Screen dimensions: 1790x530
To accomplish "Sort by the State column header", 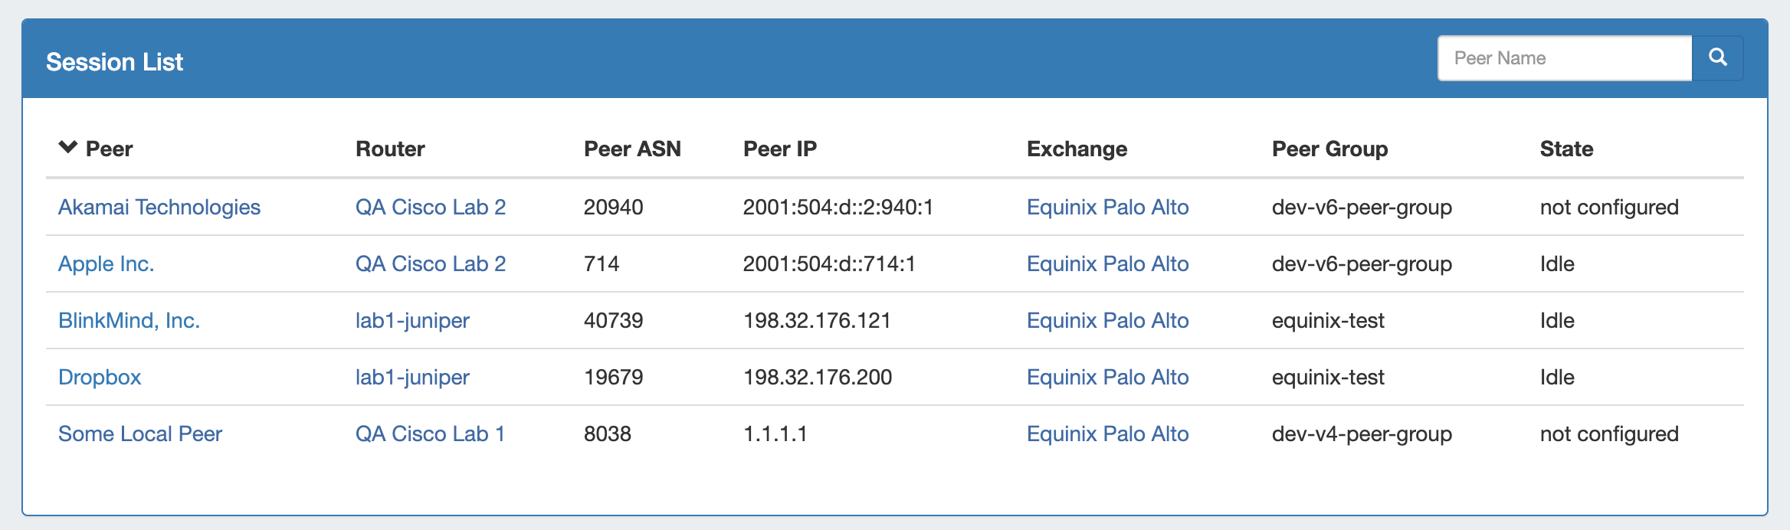I will coord(1566,149).
